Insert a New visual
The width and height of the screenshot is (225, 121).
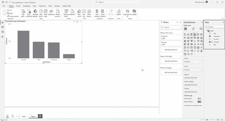click(x=79, y=13)
